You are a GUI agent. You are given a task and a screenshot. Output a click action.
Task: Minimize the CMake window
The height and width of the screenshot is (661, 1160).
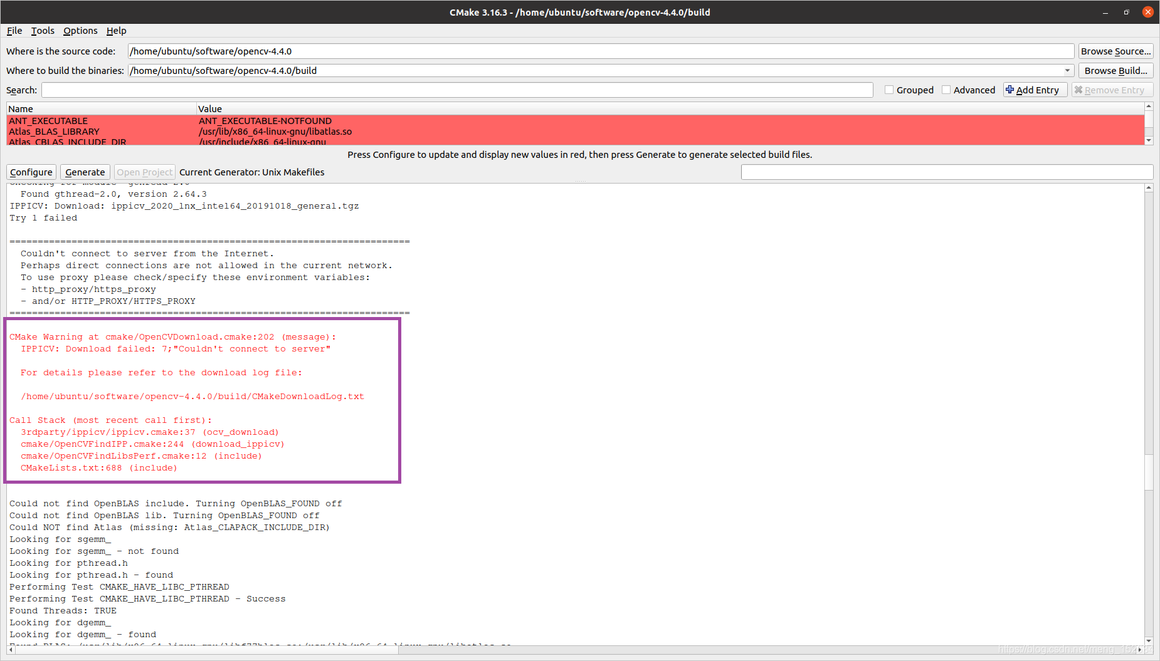1105,12
